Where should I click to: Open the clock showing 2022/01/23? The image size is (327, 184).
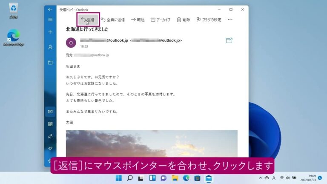(x=308, y=178)
